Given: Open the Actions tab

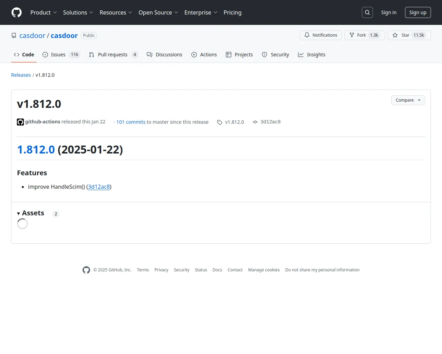Looking at the screenshot, I should (204, 55).
